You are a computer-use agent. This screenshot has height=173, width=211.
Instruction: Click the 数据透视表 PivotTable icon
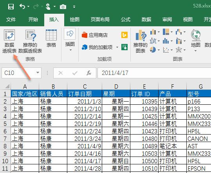pyautogui.click(x=9, y=35)
